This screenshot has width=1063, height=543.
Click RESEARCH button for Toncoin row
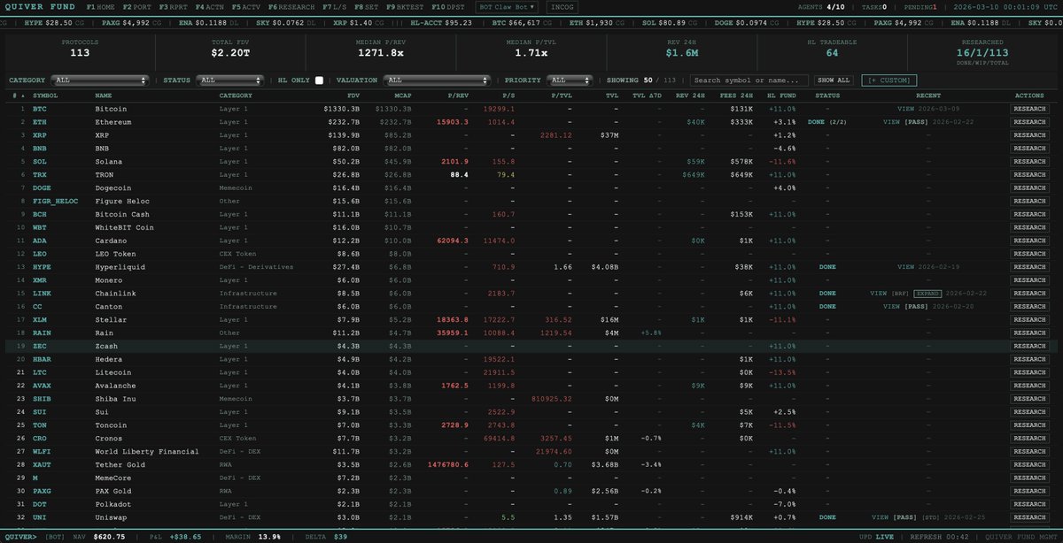pyautogui.click(x=1030, y=424)
